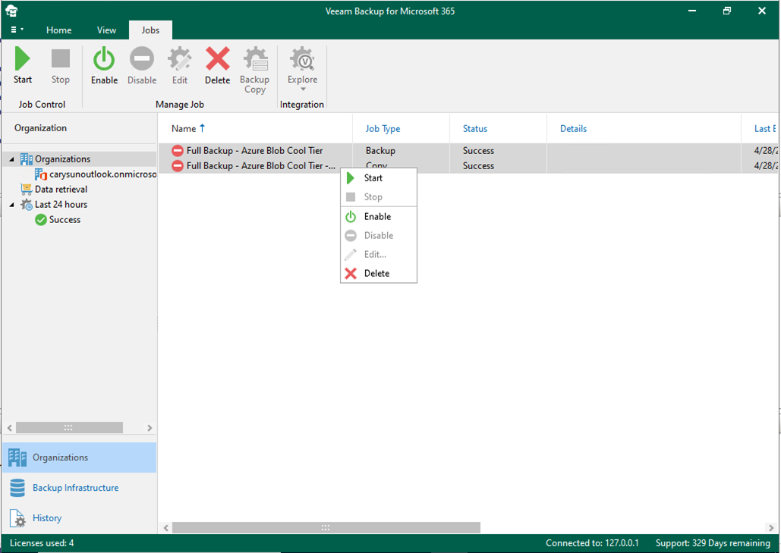Click Licenses used: 4 in status bar
The height and width of the screenshot is (553, 781).
42,543
